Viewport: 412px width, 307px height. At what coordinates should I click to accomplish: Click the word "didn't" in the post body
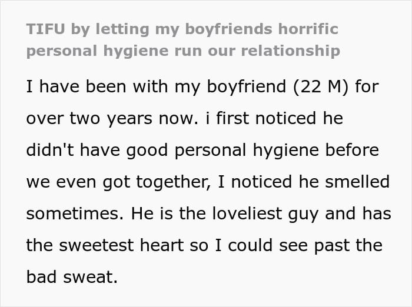point(50,150)
